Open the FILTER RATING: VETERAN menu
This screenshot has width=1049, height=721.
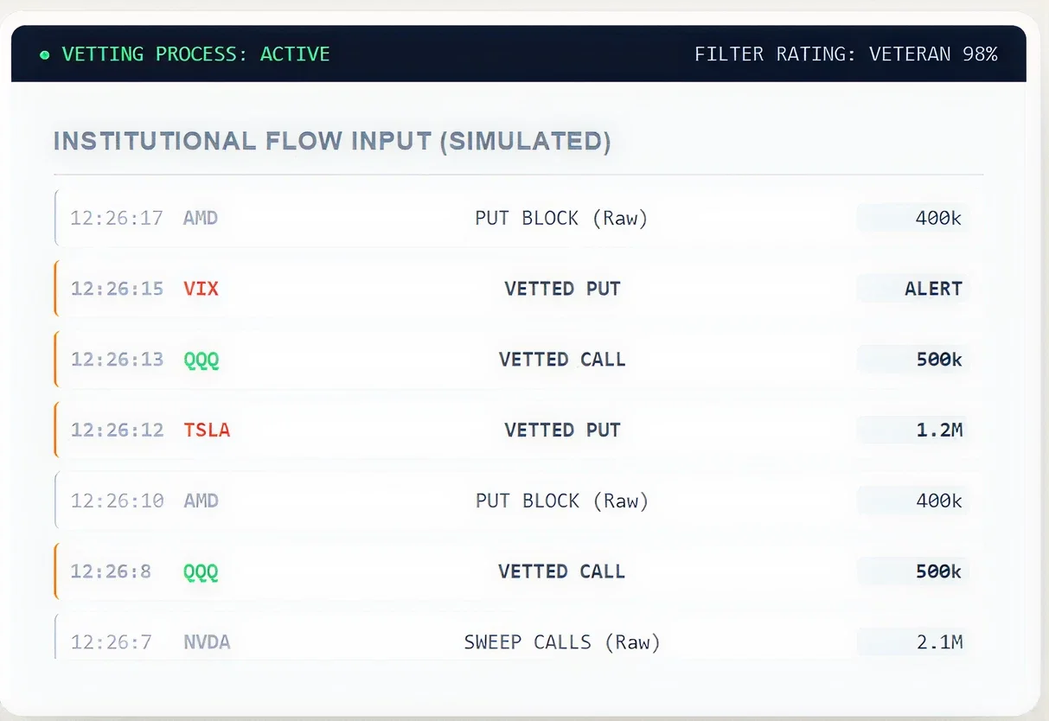[846, 54]
